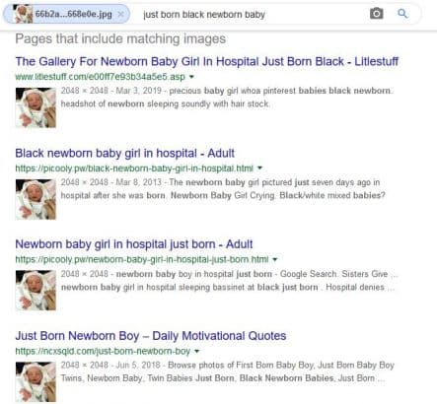437x404 pixels.
Task: Click the www.litlestuff.com green URL
Action: pyautogui.click(x=101, y=77)
